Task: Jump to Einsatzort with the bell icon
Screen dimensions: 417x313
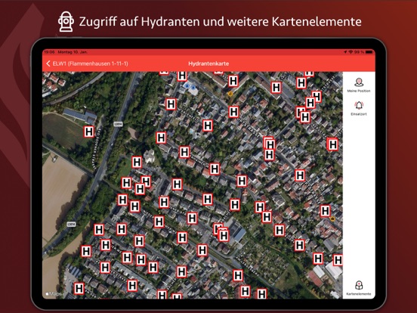Action: [359, 105]
